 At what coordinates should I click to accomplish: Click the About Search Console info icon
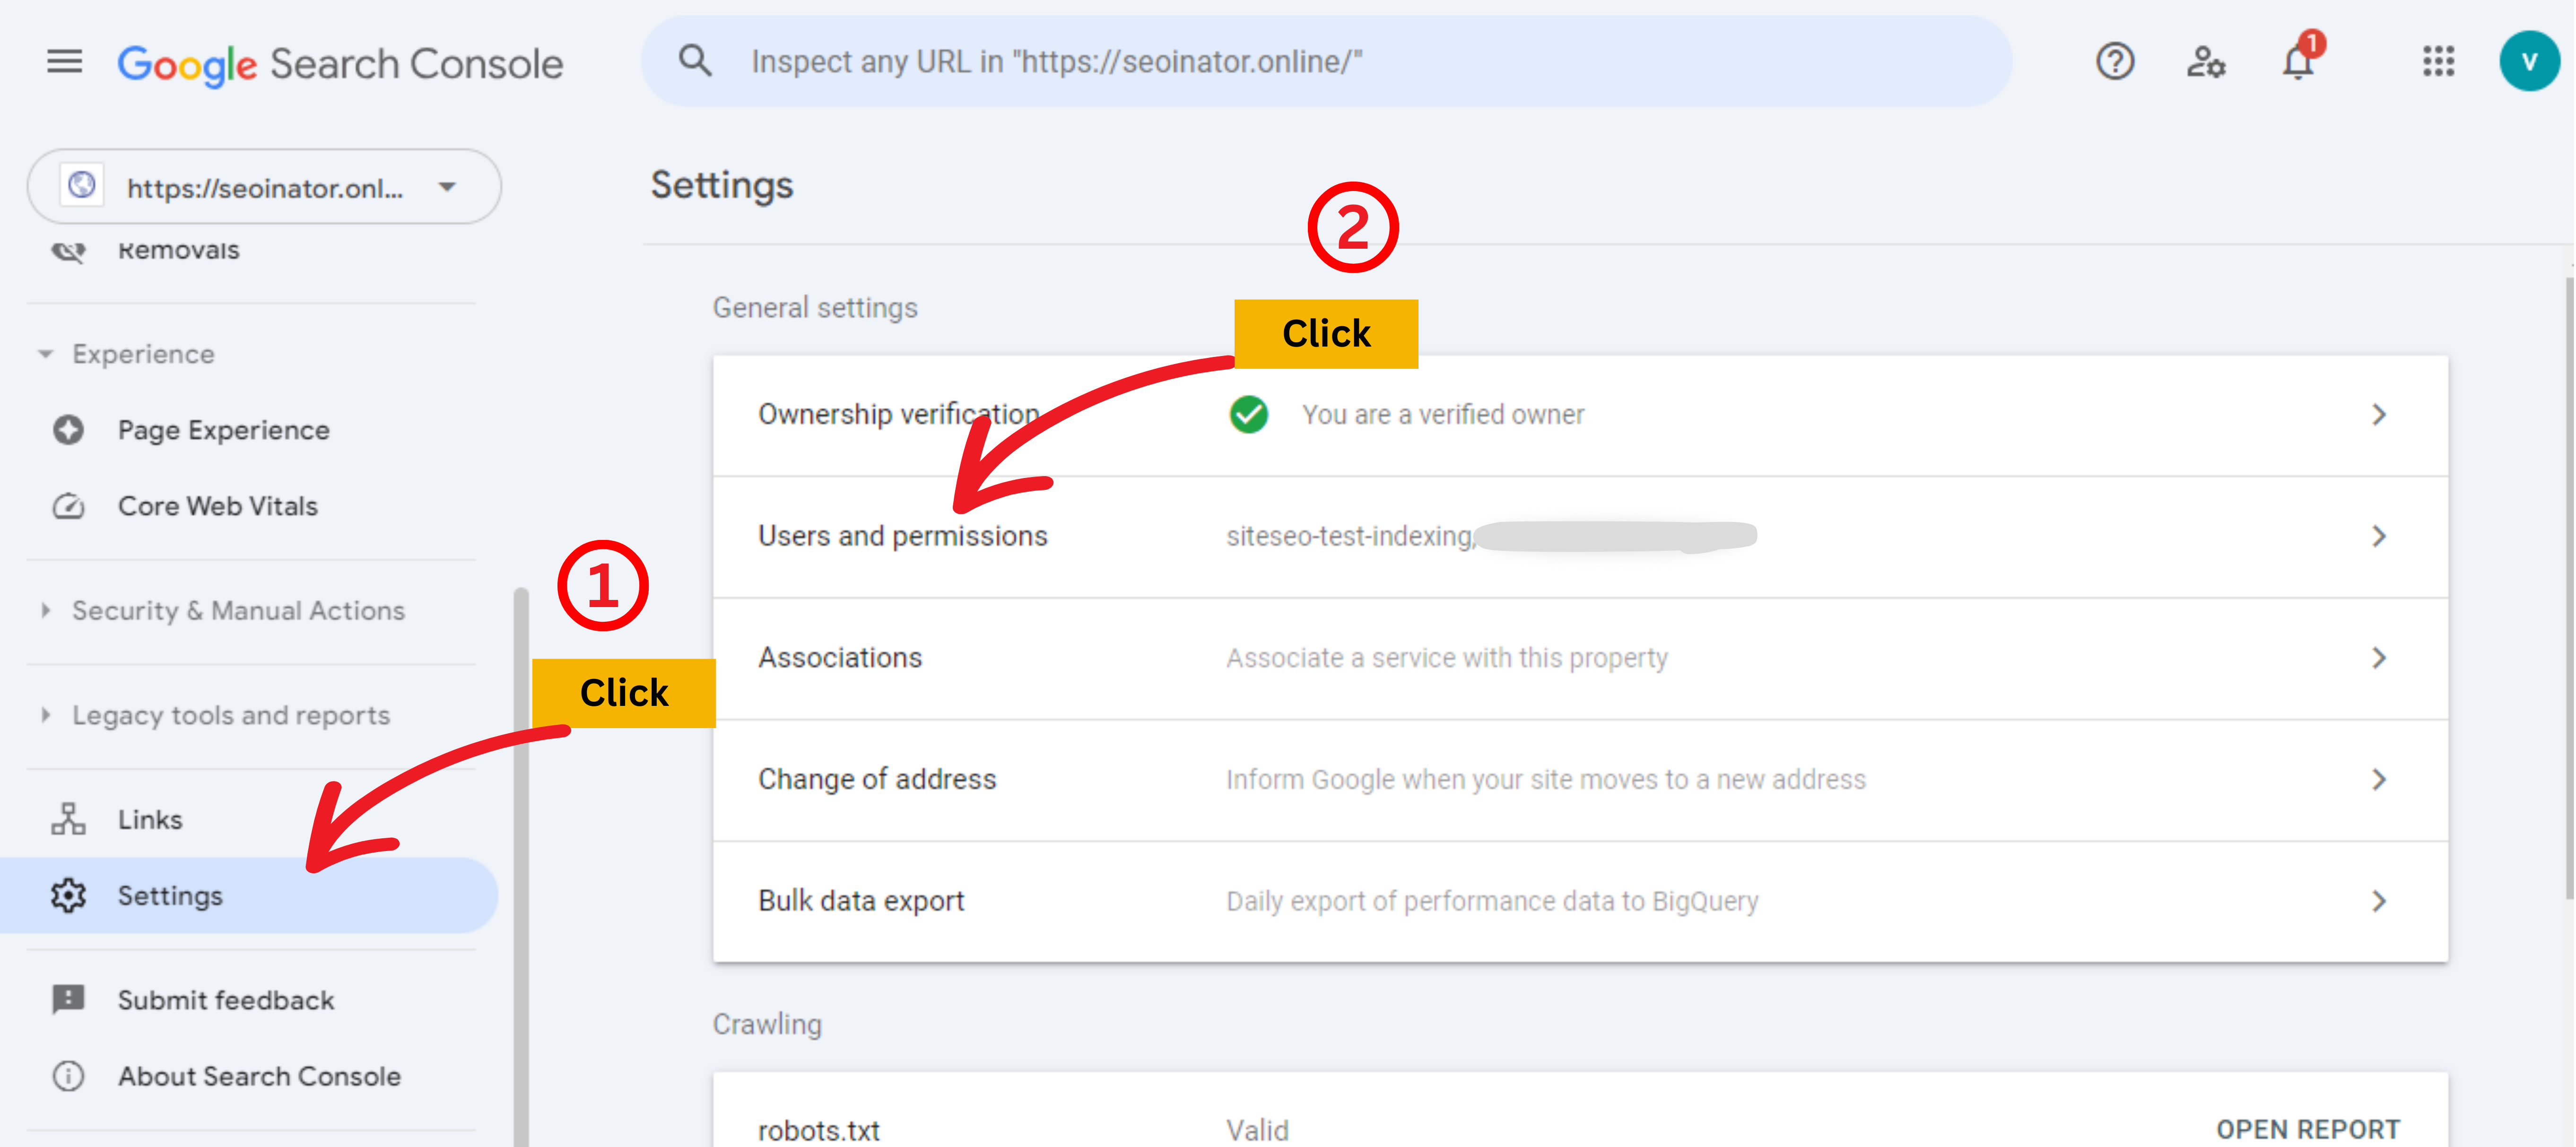pyautogui.click(x=68, y=1076)
